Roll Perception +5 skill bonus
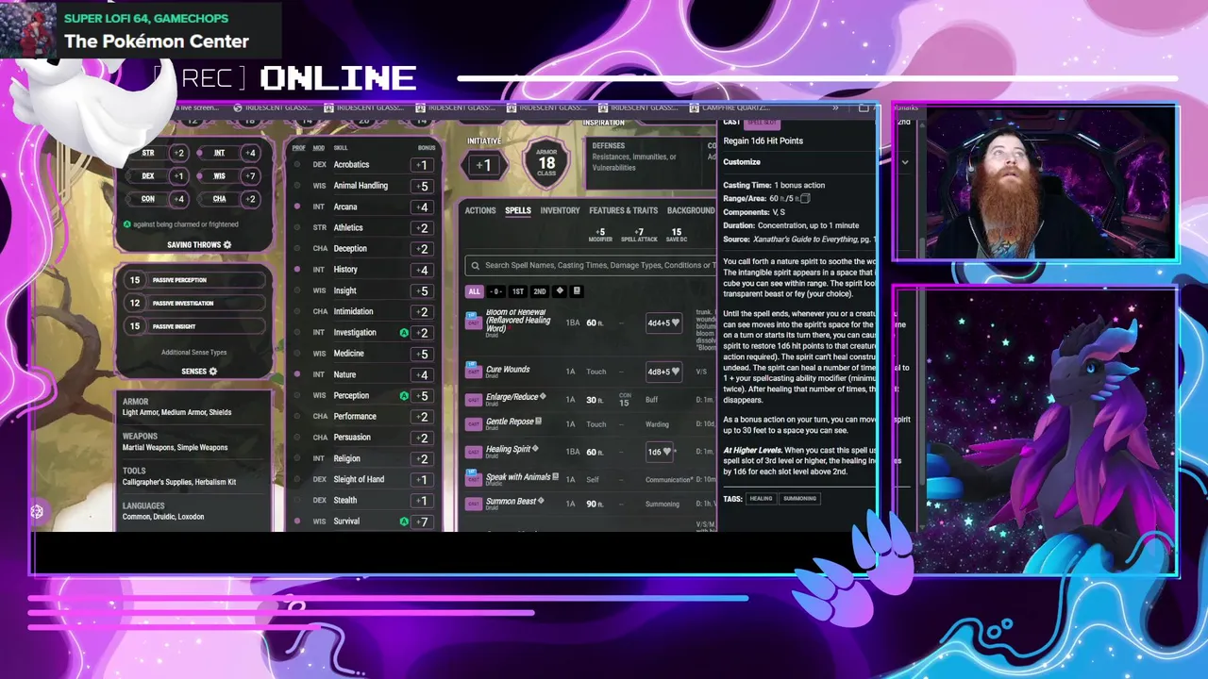This screenshot has width=1208, height=679. pos(423,395)
